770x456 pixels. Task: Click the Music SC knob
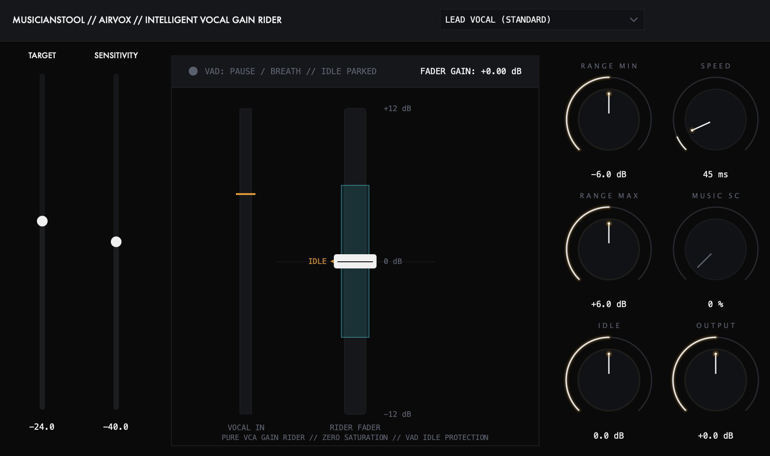pyautogui.click(x=716, y=249)
